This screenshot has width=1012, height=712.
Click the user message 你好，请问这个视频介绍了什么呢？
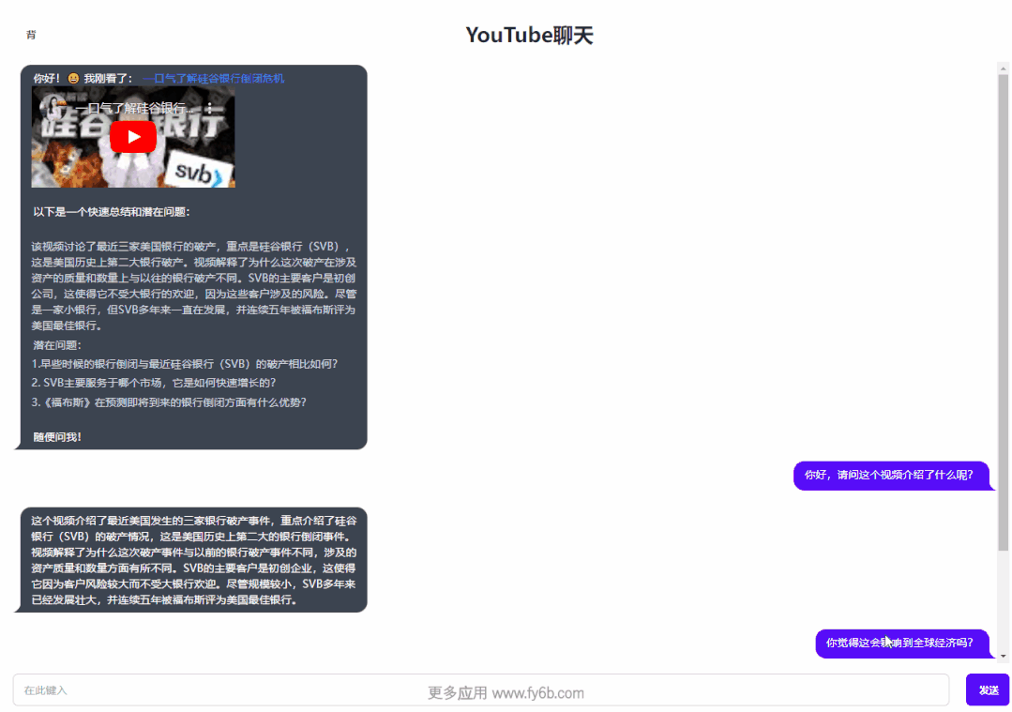[891, 475]
